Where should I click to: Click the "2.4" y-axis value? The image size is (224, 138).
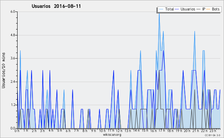pos(13,82)
